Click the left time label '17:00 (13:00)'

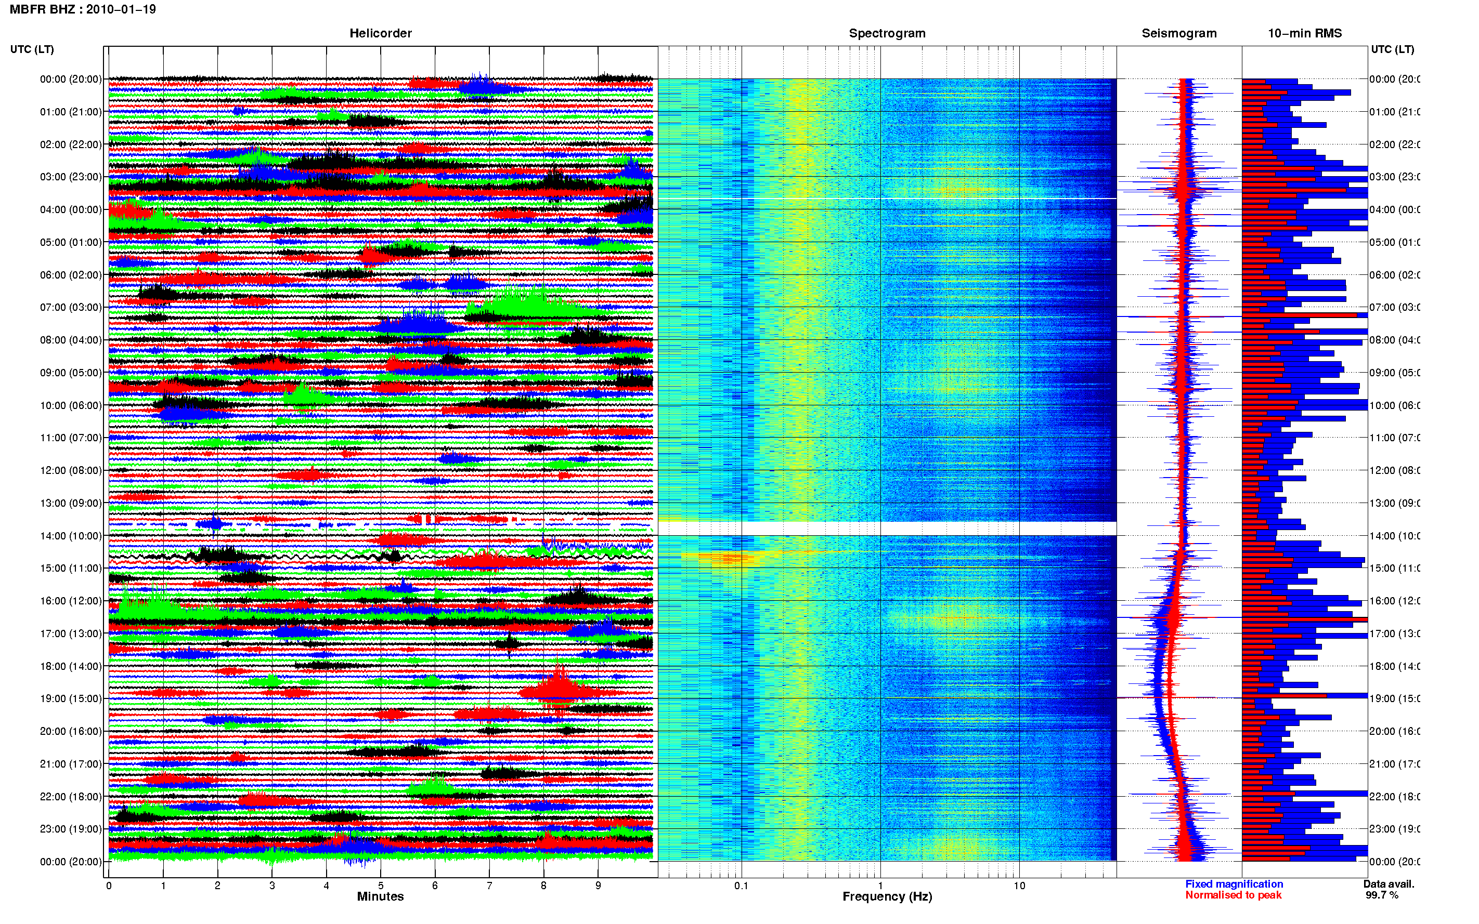[71, 633]
